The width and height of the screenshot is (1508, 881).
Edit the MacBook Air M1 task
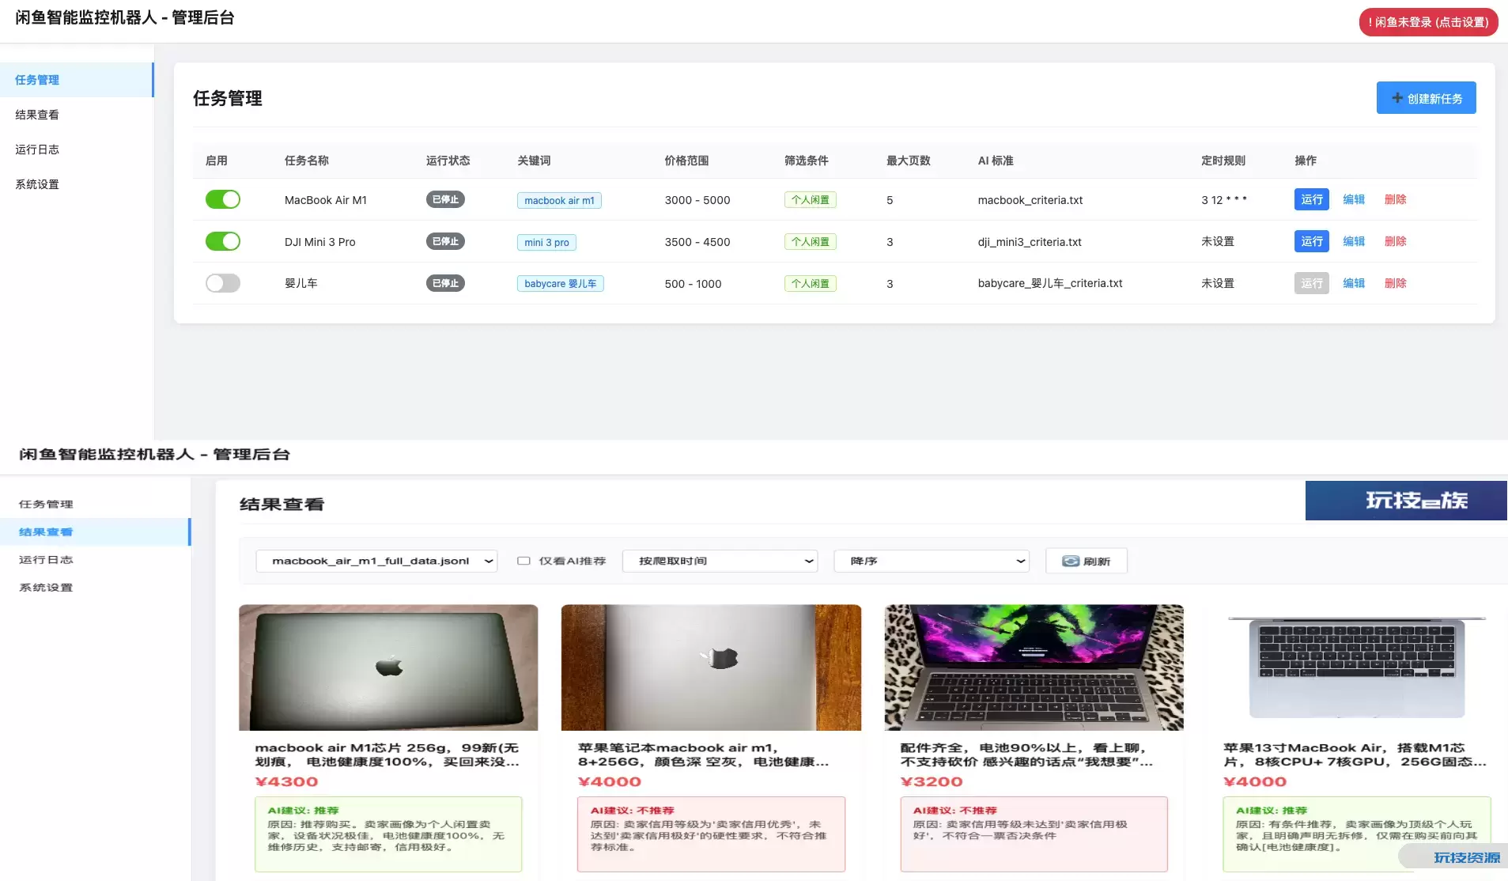pos(1354,199)
